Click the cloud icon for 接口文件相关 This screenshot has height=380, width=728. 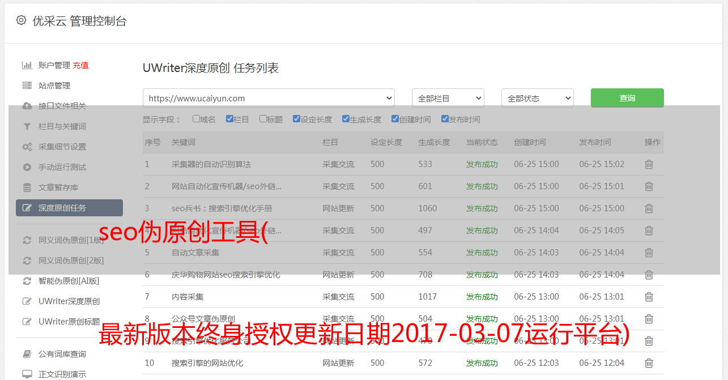[x=27, y=106]
